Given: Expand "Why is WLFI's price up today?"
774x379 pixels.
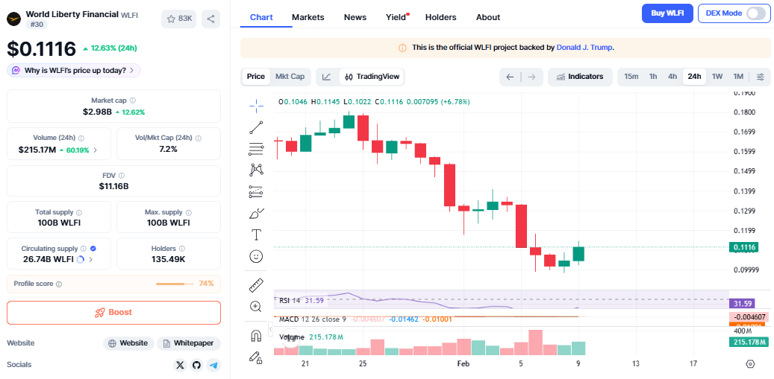Looking at the screenshot, I should tap(73, 70).
